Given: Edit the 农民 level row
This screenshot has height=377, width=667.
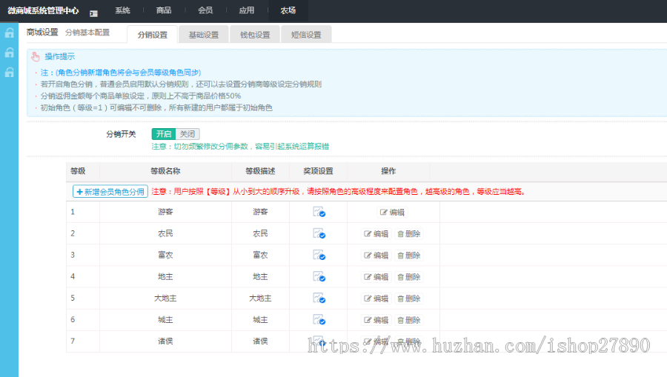Looking at the screenshot, I should pyautogui.click(x=376, y=234).
